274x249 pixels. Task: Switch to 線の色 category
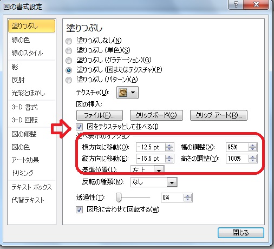(21, 40)
